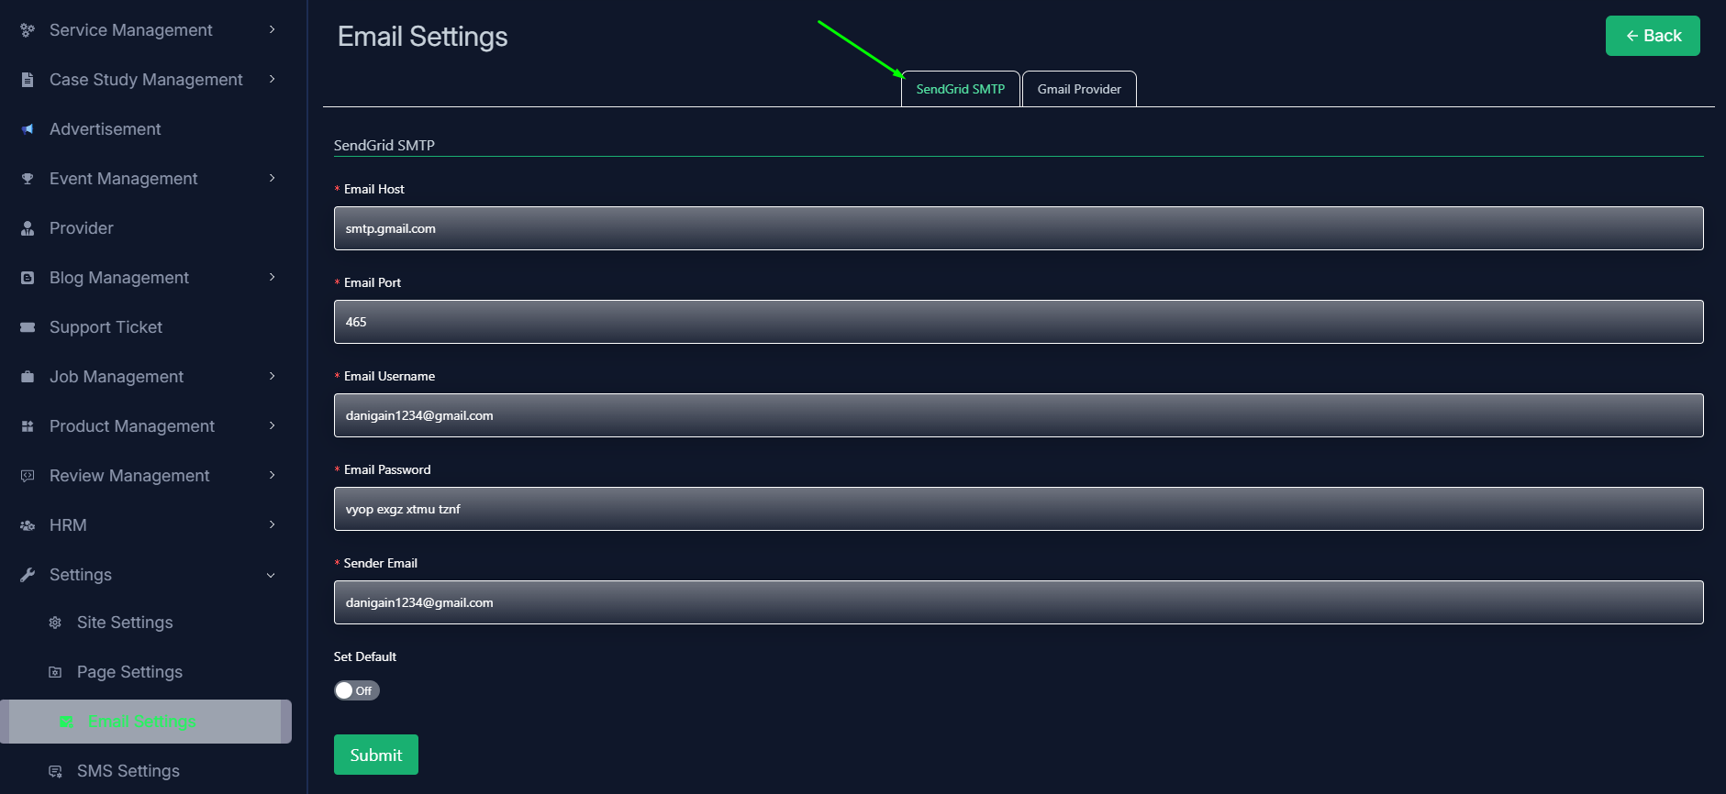Click the Email Port field label
The image size is (1726, 794).
373,282
